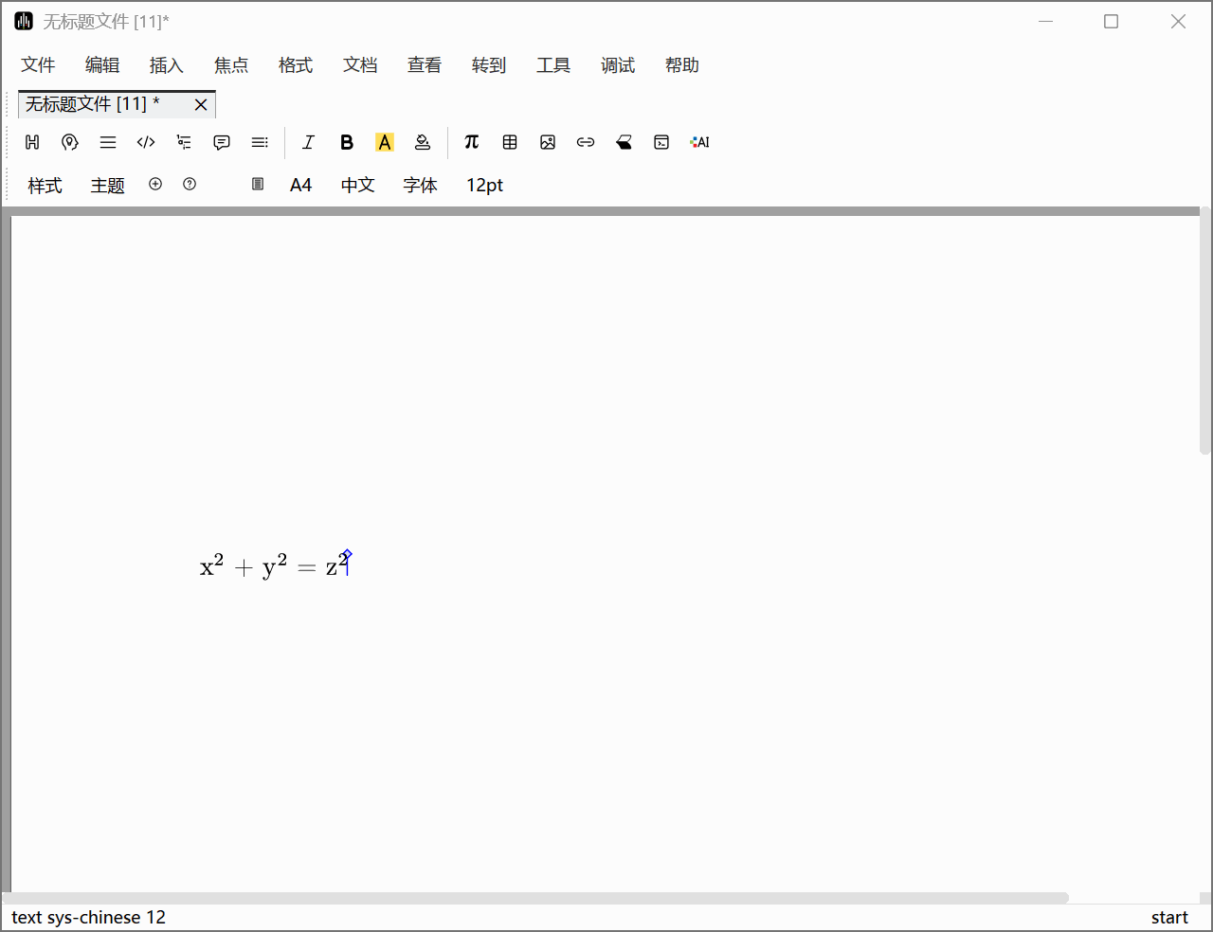Image resolution: width=1213 pixels, height=932 pixels.
Task: Insert a table using the grid icon
Action: pyautogui.click(x=510, y=142)
